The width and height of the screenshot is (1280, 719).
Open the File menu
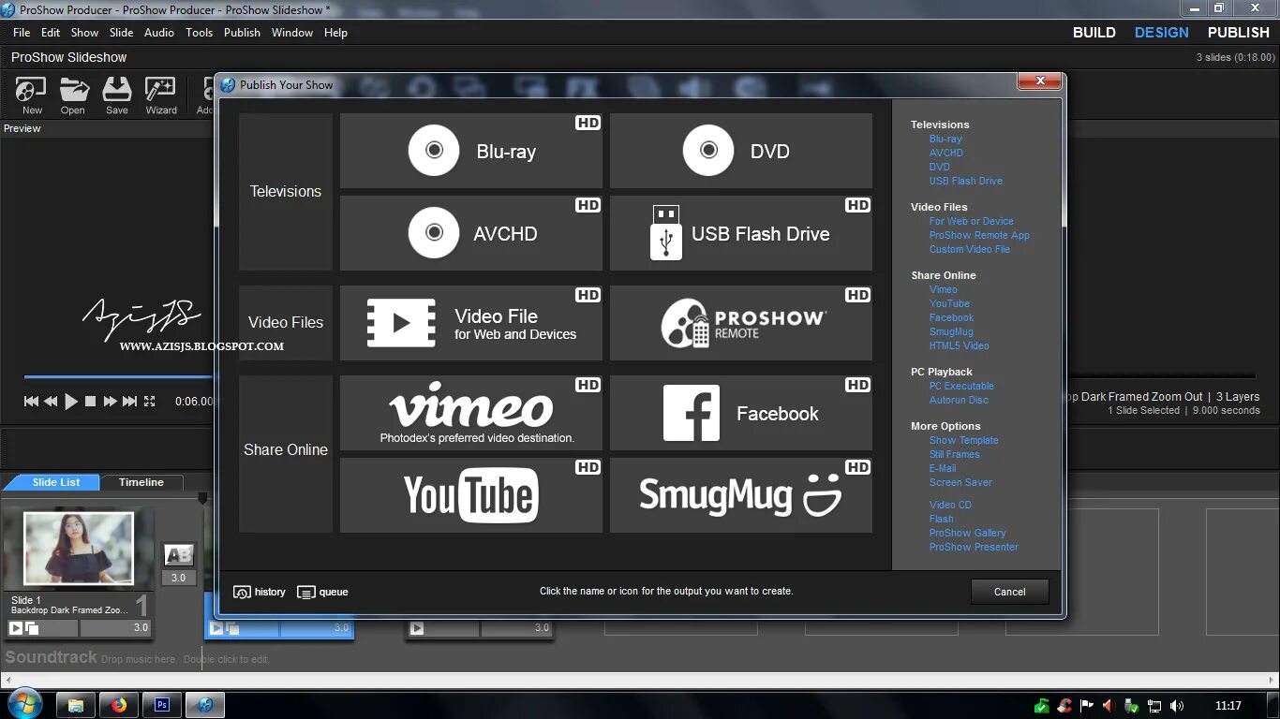coord(22,32)
